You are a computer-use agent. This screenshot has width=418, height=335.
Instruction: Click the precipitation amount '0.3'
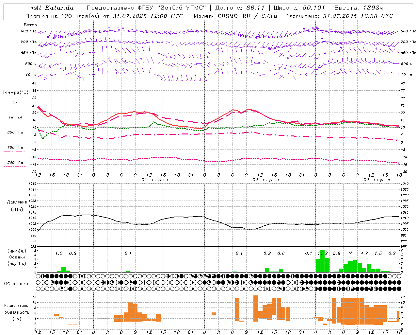[72, 253]
